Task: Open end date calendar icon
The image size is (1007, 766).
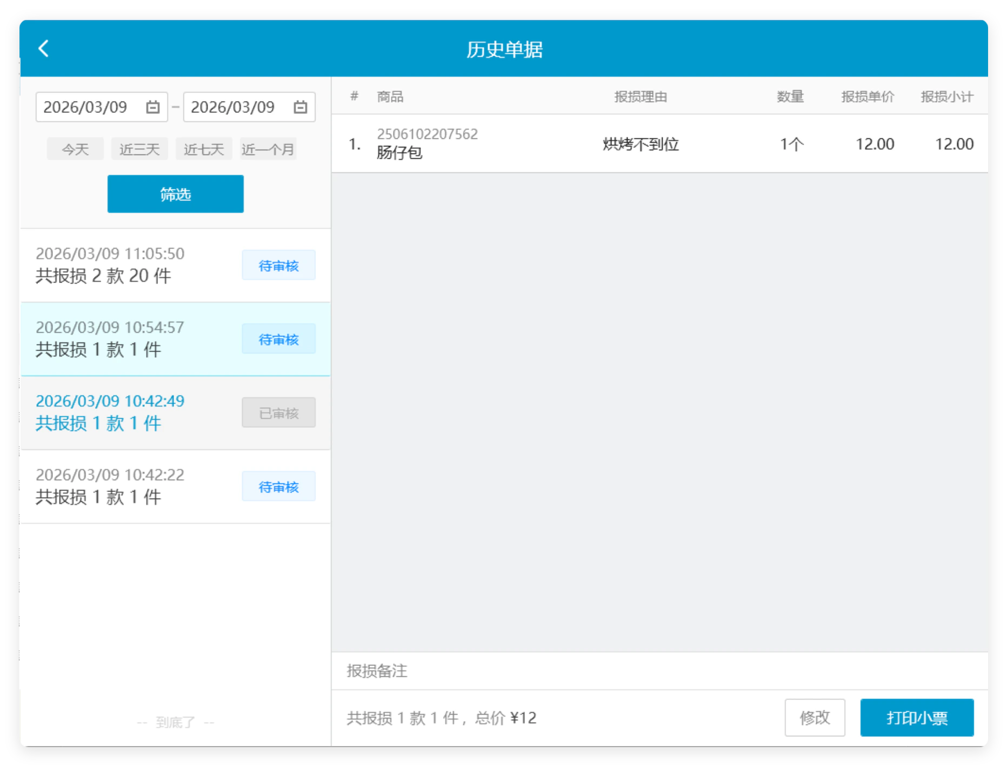Action: pyautogui.click(x=301, y=107)
